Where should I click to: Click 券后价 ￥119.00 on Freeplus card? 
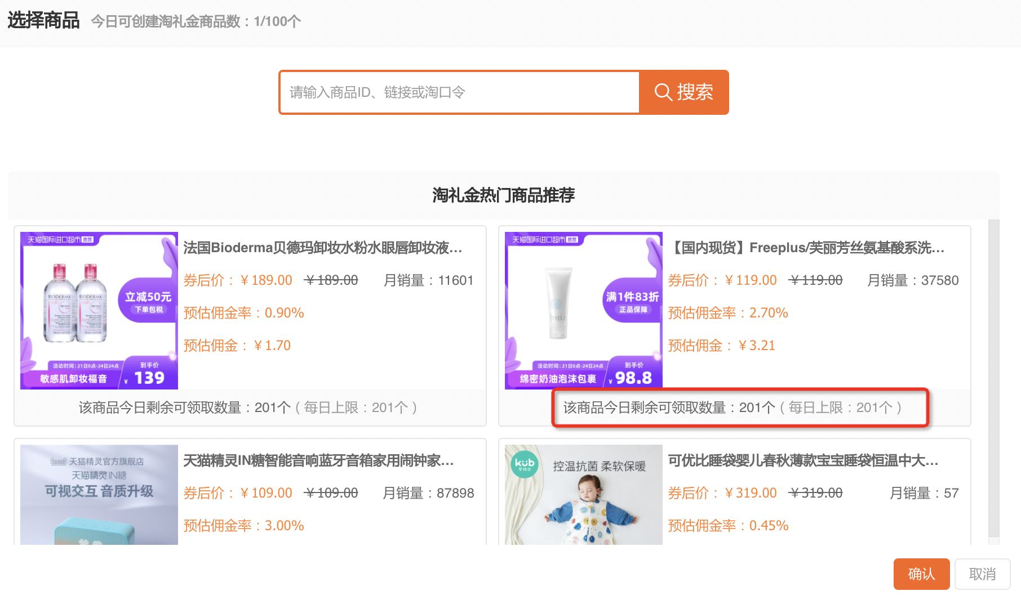[x=722, y=280]
